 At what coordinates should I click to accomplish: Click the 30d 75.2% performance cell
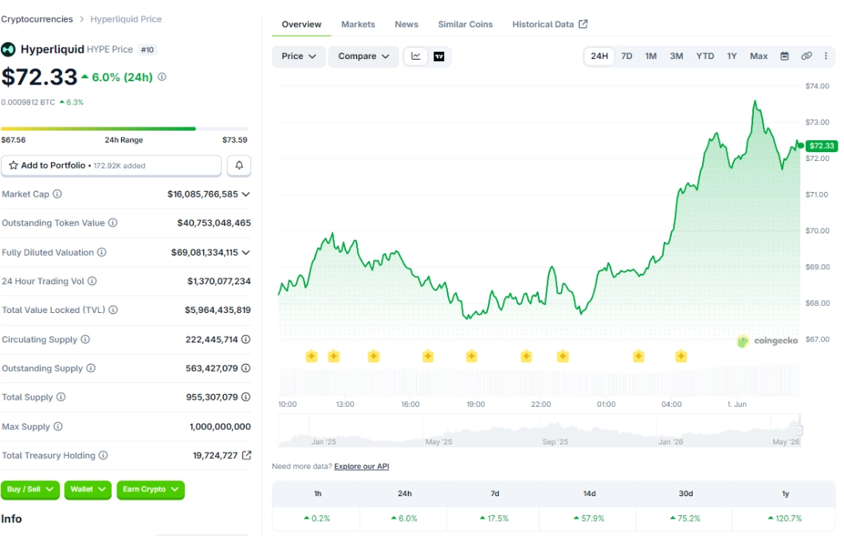tap(685, 518)
